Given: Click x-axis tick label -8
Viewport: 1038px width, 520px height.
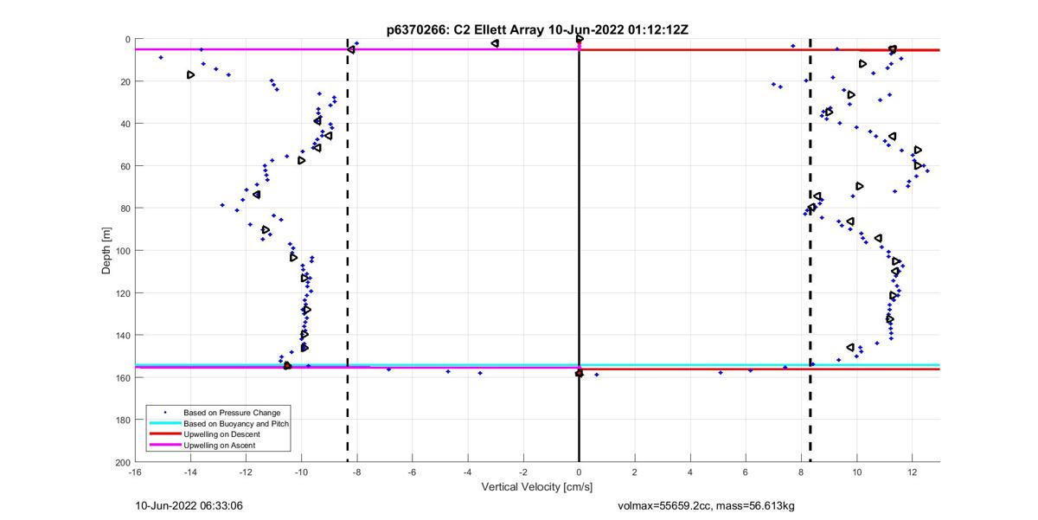Looking at the screenshot, I should tap(356, 472).
